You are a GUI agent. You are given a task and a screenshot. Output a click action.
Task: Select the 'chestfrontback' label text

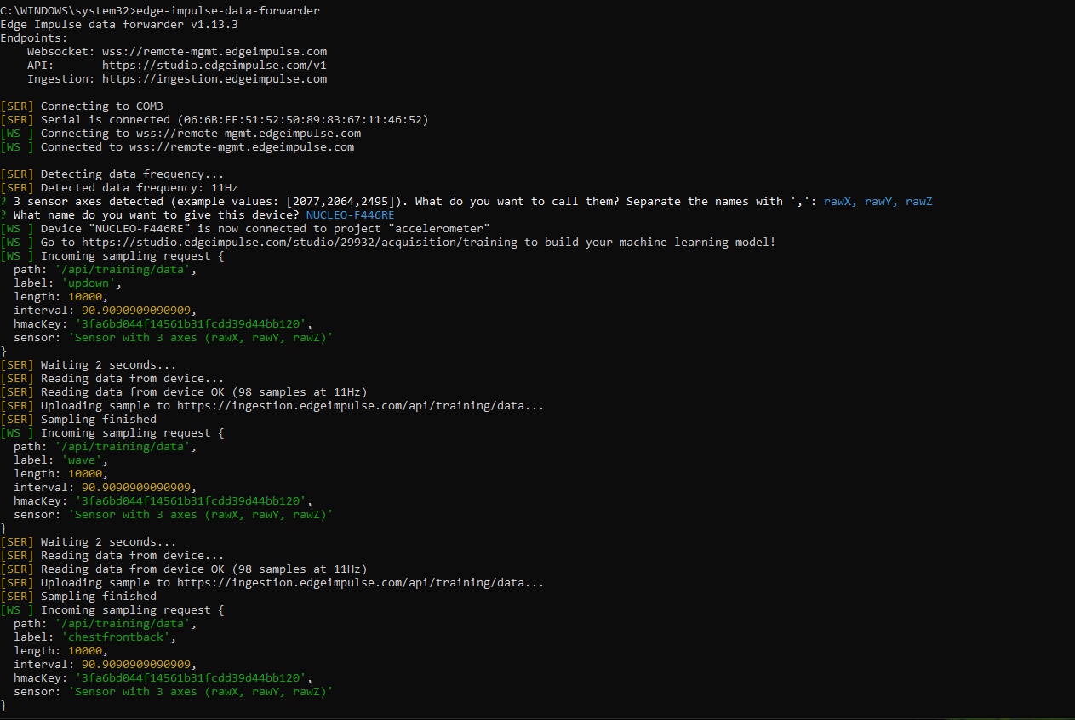click(117, 637)
